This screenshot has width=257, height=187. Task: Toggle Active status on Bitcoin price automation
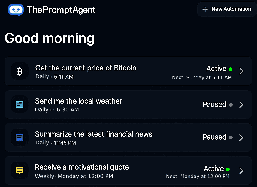[x=216, y=69]
